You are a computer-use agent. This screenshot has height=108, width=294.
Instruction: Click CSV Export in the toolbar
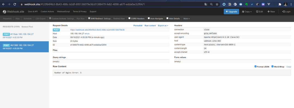point(41,19)
